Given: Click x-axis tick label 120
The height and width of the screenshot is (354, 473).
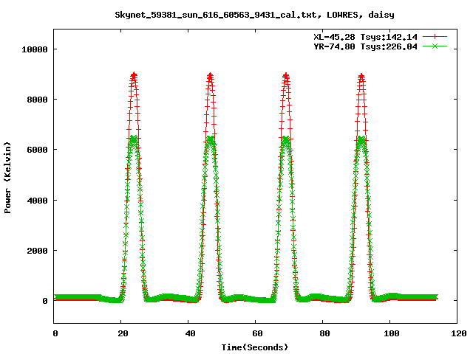Looking at the screenshot, I should [x=459, y=333].
